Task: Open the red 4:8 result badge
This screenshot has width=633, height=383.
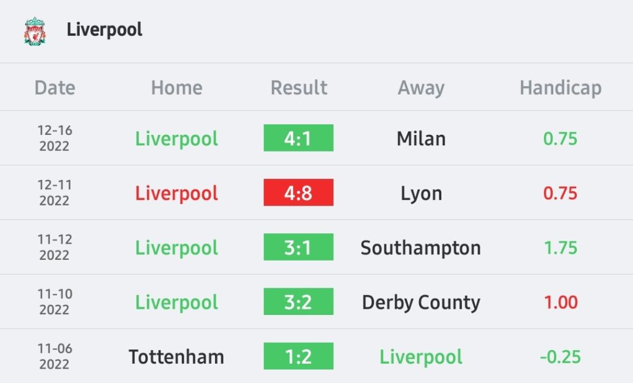Action: (299, 192)
